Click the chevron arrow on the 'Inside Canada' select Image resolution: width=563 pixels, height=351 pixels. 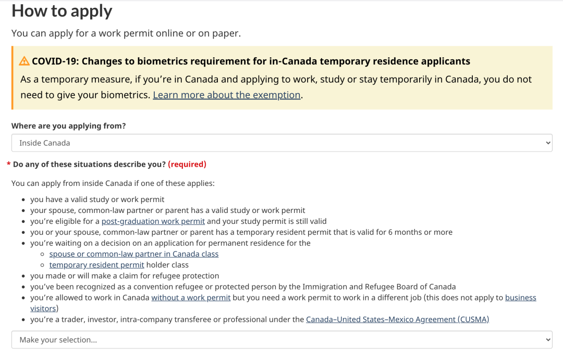(547, 143)
